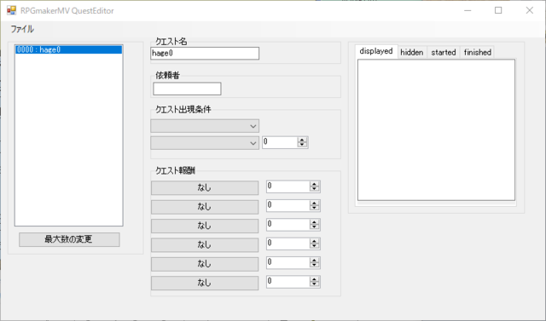The image size is (546, 321).
Task: Switch to the hidden tab
Action: tap(412, 53)
